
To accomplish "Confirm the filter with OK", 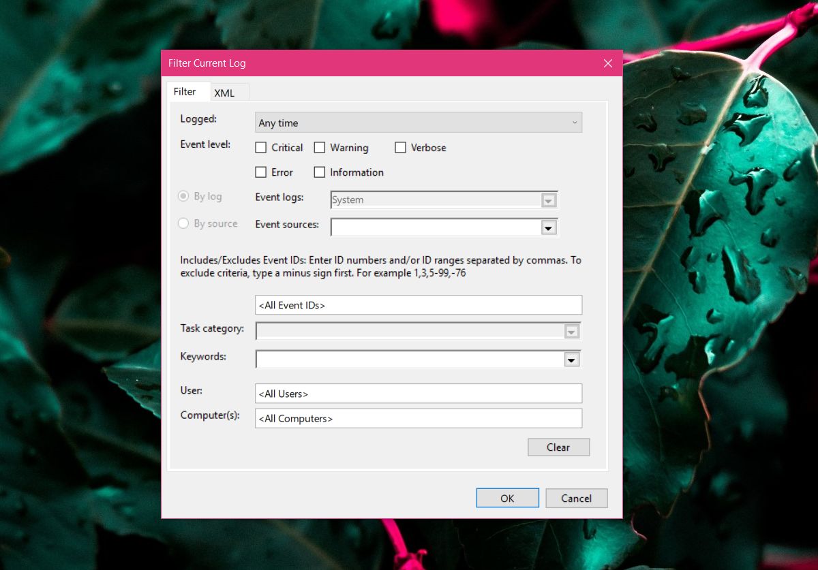I will [x=507, y=498].
